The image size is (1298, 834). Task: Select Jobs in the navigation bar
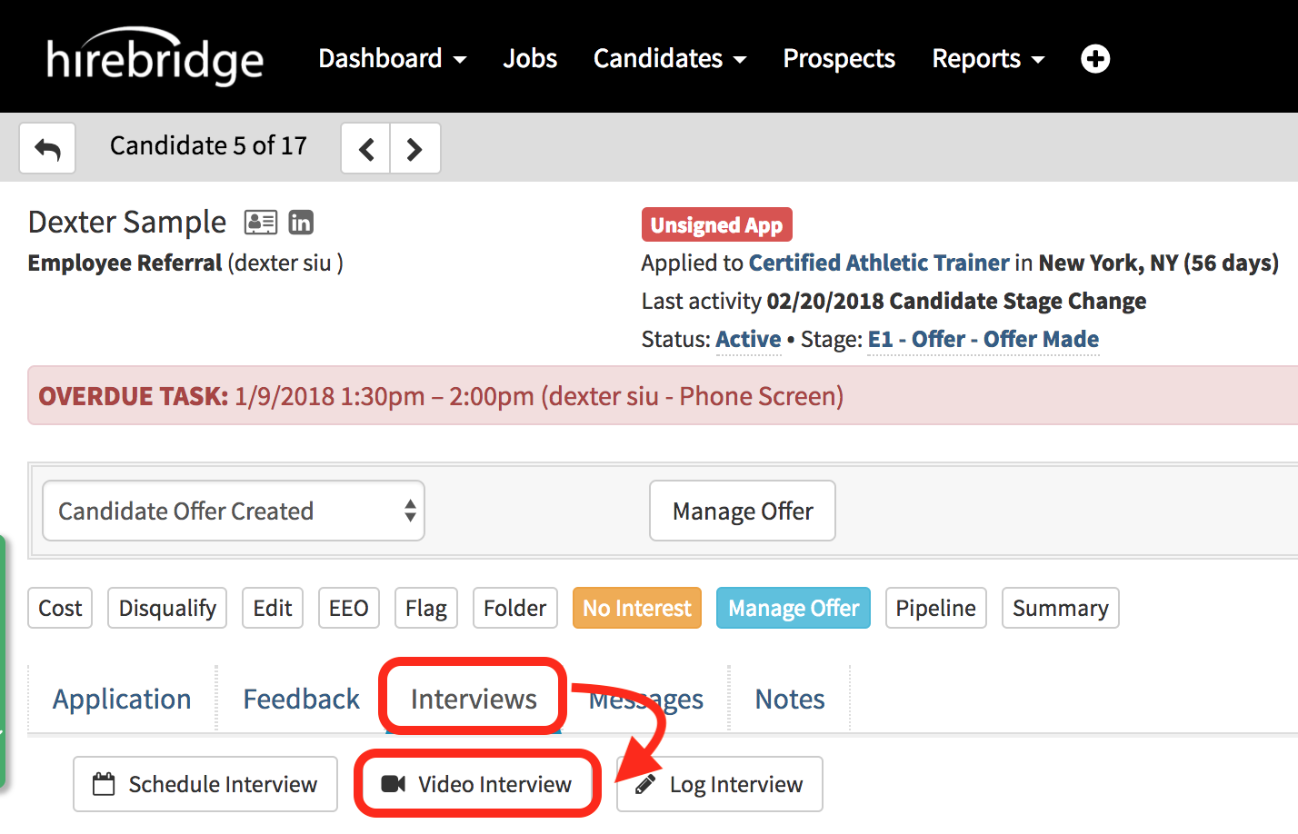[530, 58]
